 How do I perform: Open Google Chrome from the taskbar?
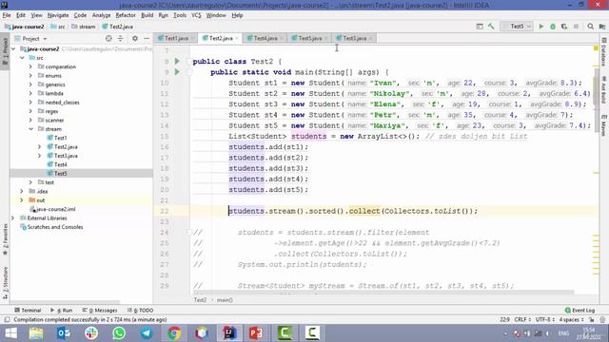click(x=174, y=333)
